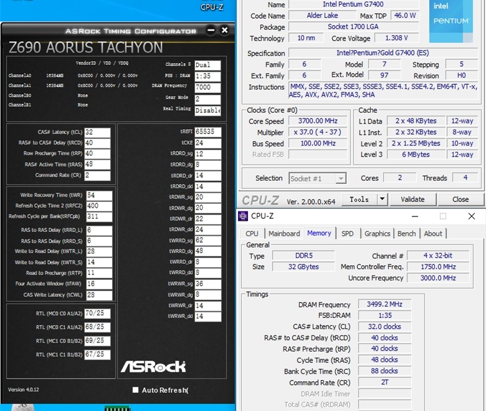Minimize the CPU-Z memory window
486x411 pixels.
click(415, 216)
